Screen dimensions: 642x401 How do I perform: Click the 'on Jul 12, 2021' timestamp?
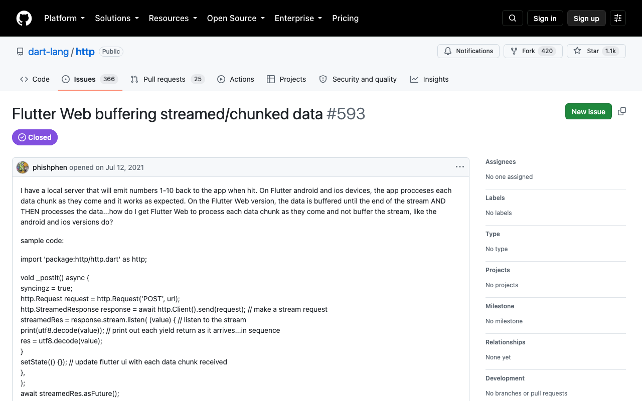pos(120,167)
